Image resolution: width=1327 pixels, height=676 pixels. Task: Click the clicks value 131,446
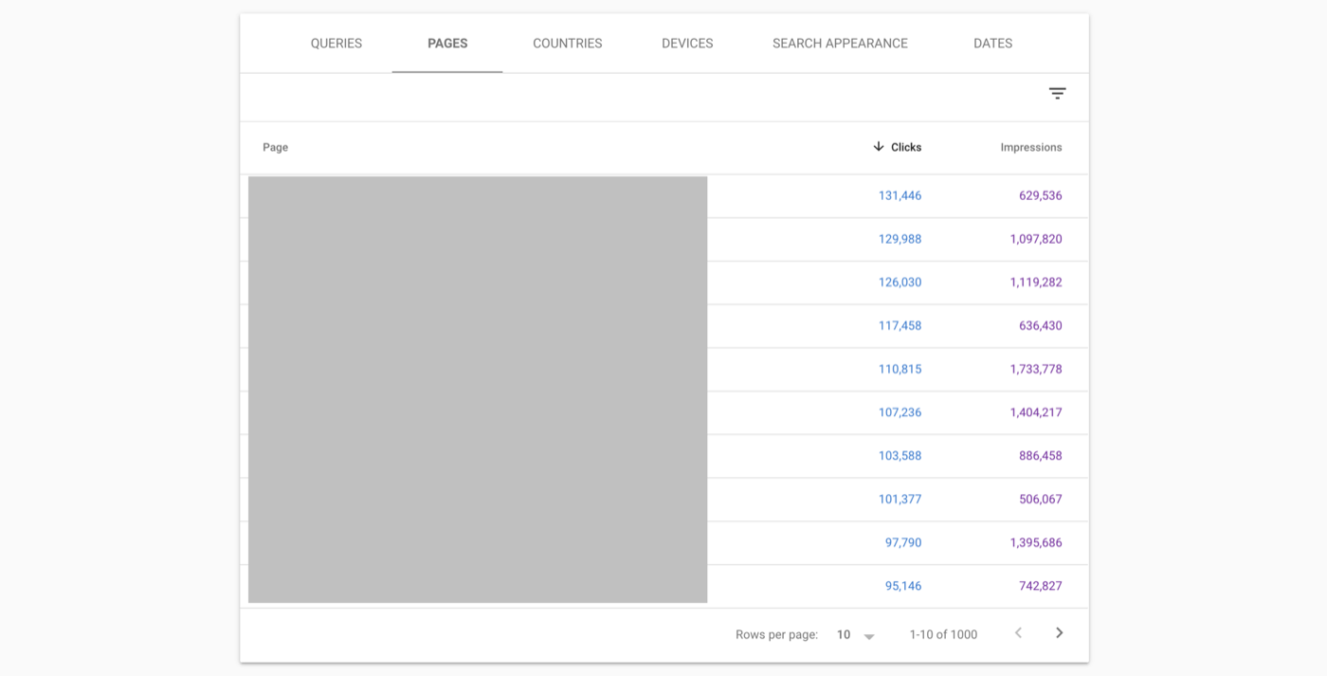click(900, 196)
